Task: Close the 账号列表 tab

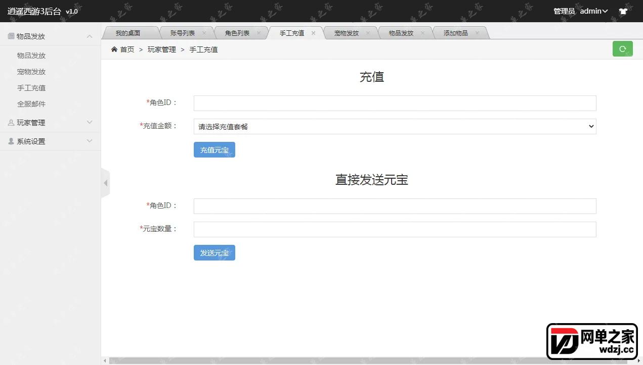Action: (204, 33)
